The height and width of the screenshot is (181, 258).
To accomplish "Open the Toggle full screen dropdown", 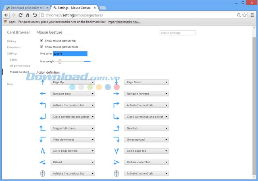I will [x=73, y=128].
